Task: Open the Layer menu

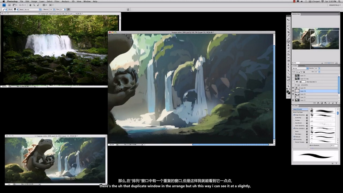Action: tap(42, 1)
